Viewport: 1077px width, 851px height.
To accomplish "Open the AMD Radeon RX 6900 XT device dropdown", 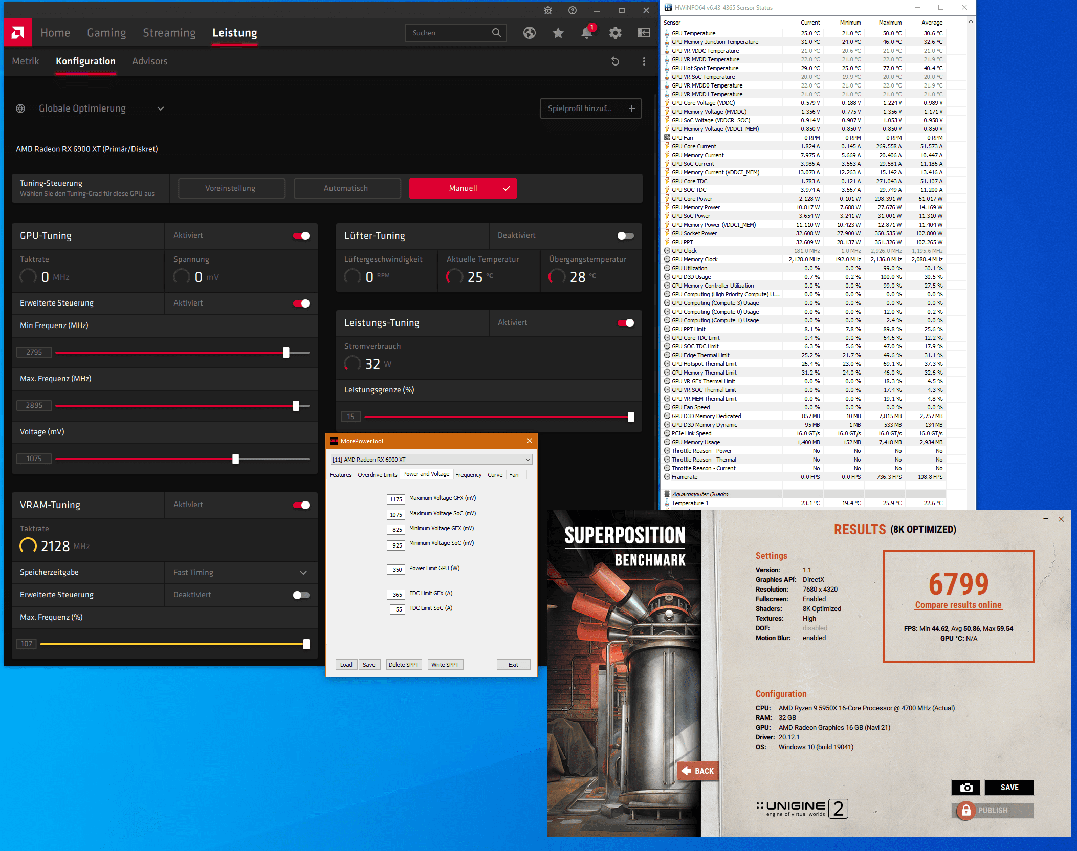I will click(x=431, y=460).
